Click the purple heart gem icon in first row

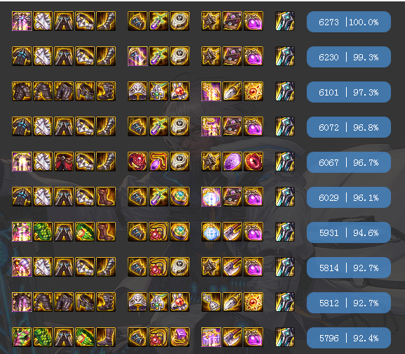(x=253, y=21)
